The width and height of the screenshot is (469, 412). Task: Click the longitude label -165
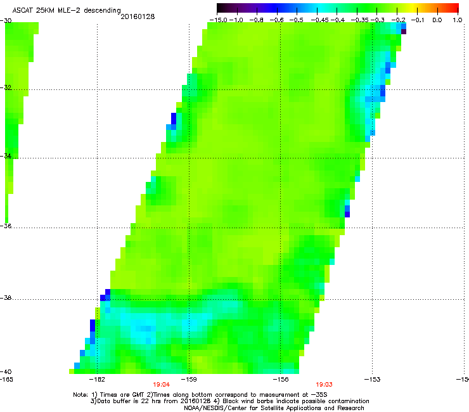(6, 380)
